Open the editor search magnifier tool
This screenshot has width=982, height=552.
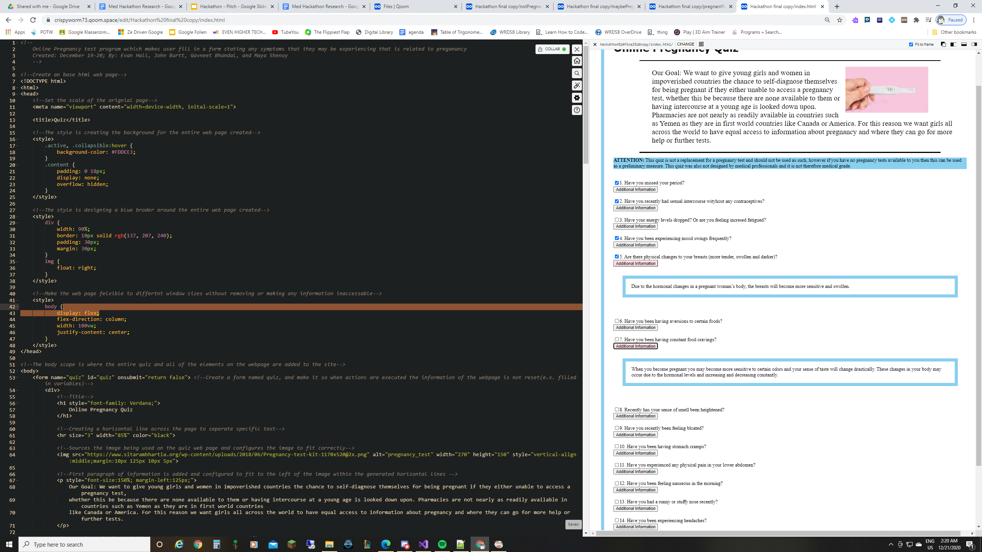[577, 73]
